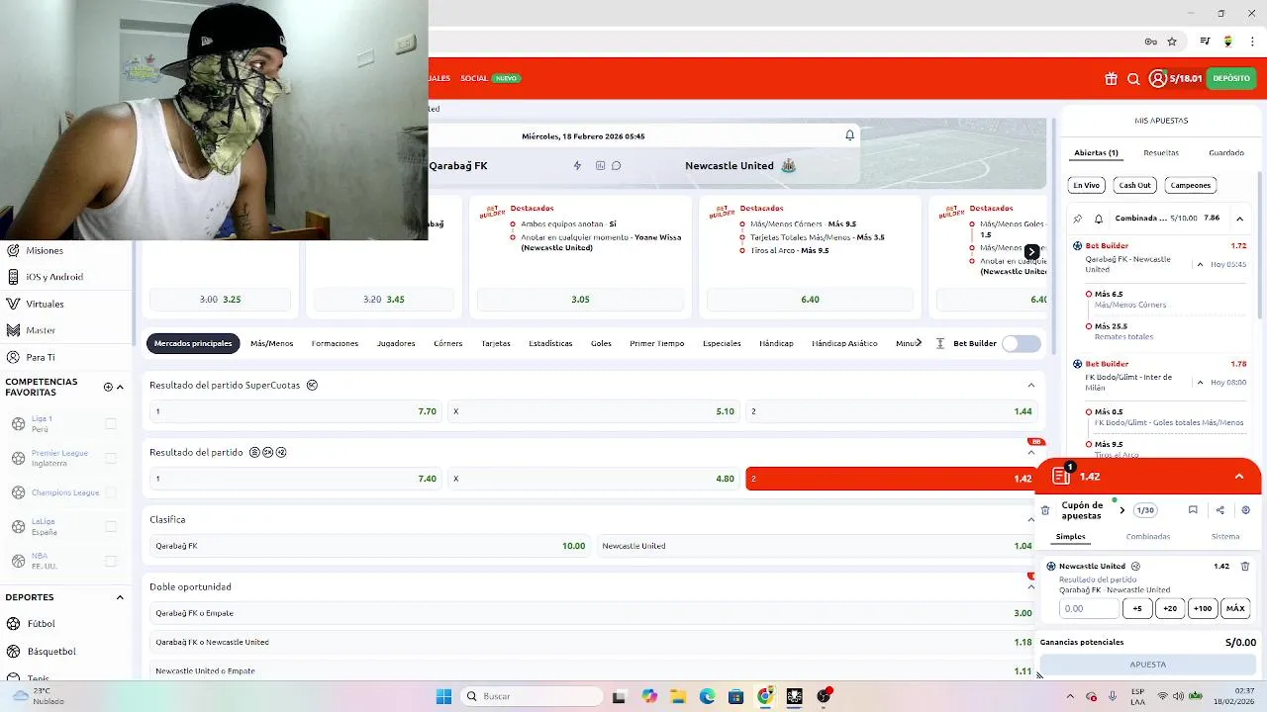Collapse Competencias Favoritas section

pos(121,387)
